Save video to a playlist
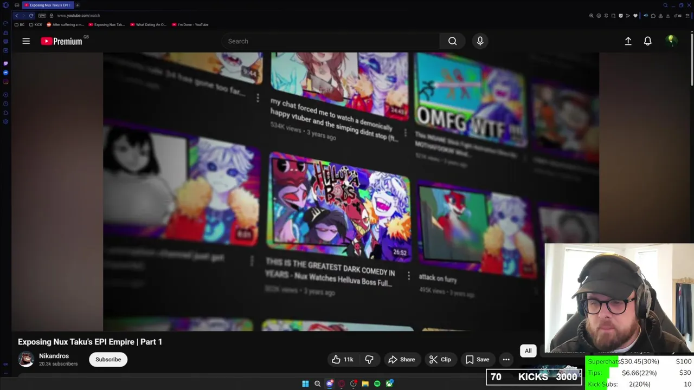The image size is (694, 390). (477, 359)
